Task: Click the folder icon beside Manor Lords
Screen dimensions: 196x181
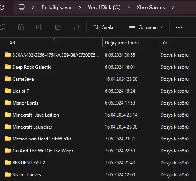Action: click(8, 103)
